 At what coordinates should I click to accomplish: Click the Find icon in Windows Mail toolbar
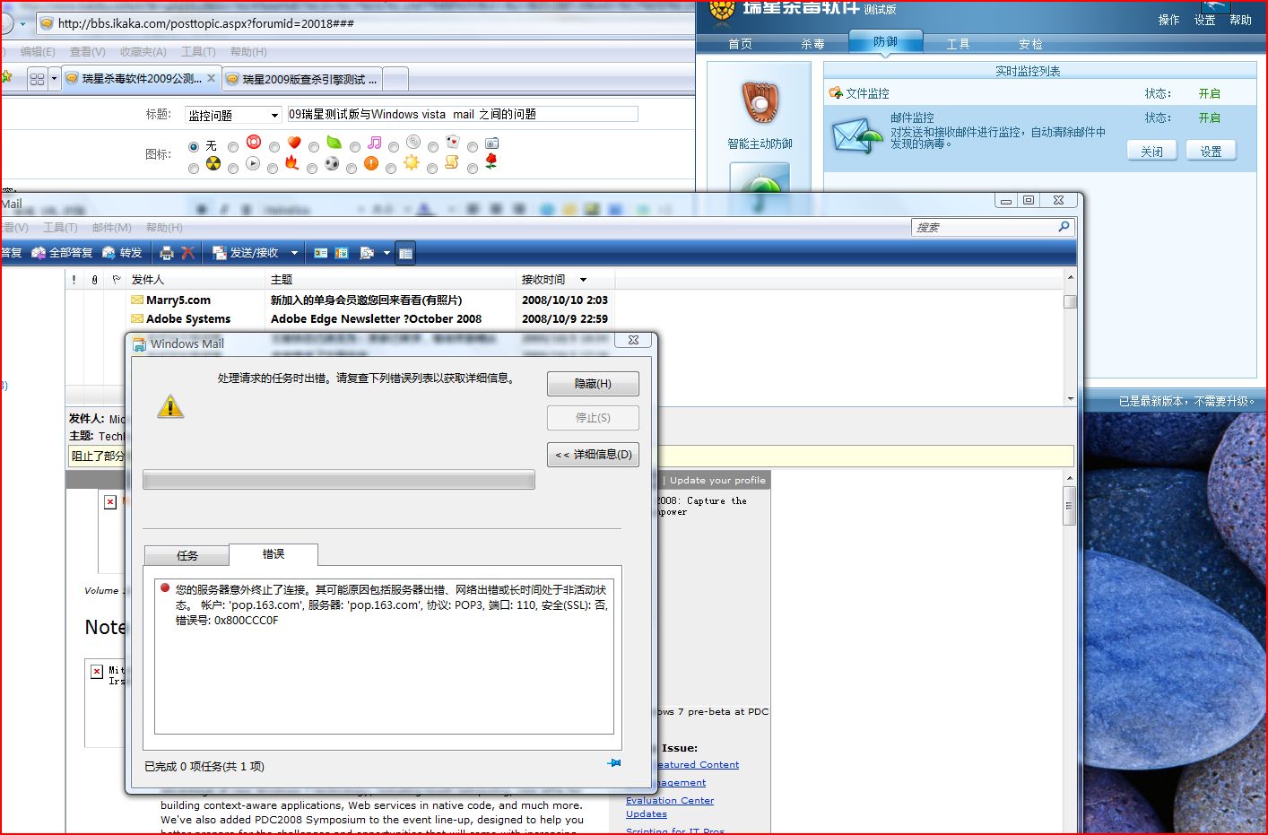pyautogui.click(x=366, y=253)
